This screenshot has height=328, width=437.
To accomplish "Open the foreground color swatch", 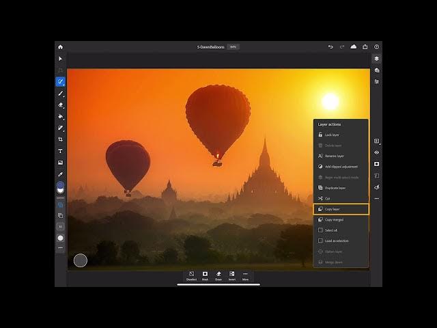I will [60, 186].
